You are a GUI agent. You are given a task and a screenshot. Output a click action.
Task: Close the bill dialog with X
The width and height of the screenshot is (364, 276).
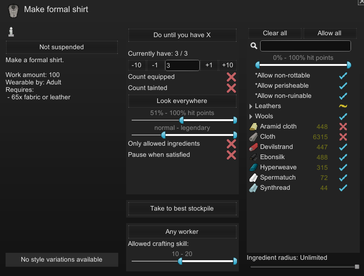pyautogui.click(x=361, y=2)
